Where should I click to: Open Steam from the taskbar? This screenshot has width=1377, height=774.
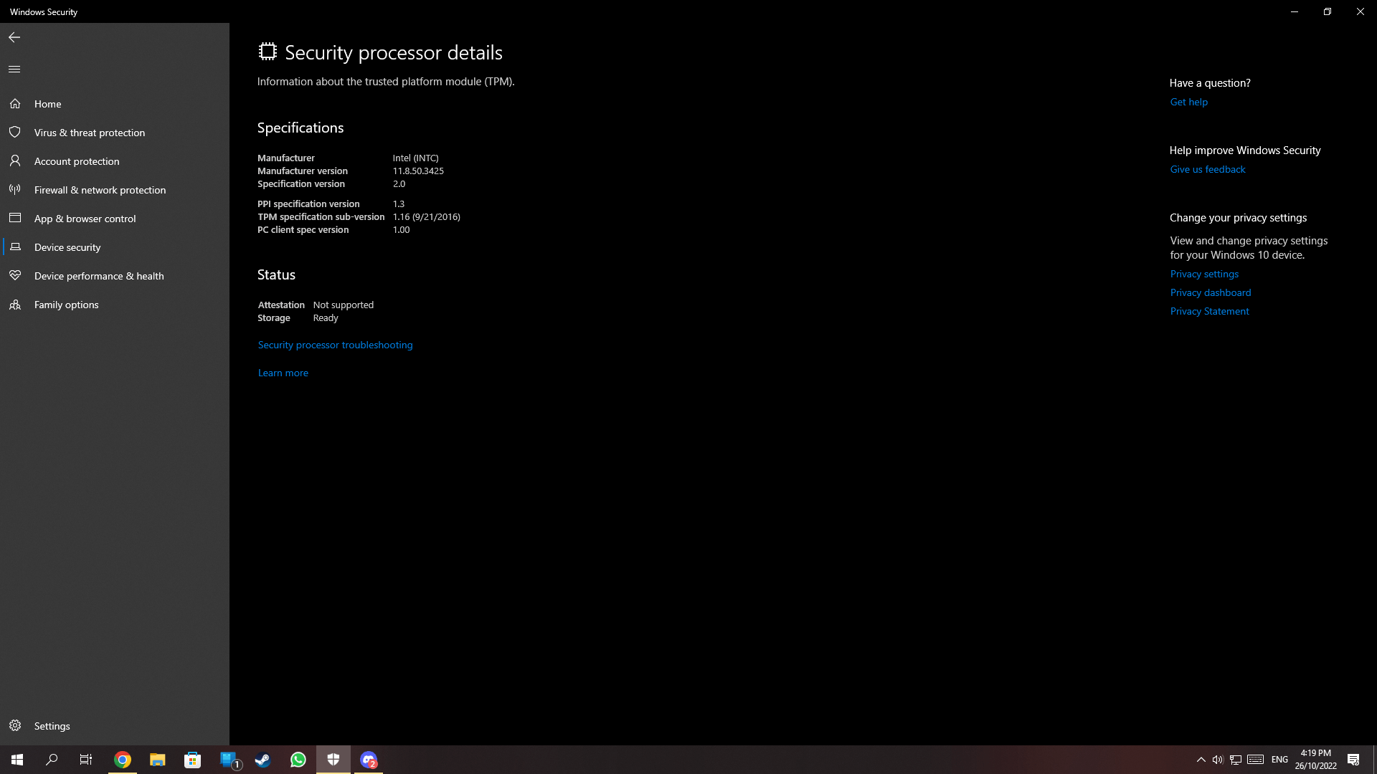(262, 760)
